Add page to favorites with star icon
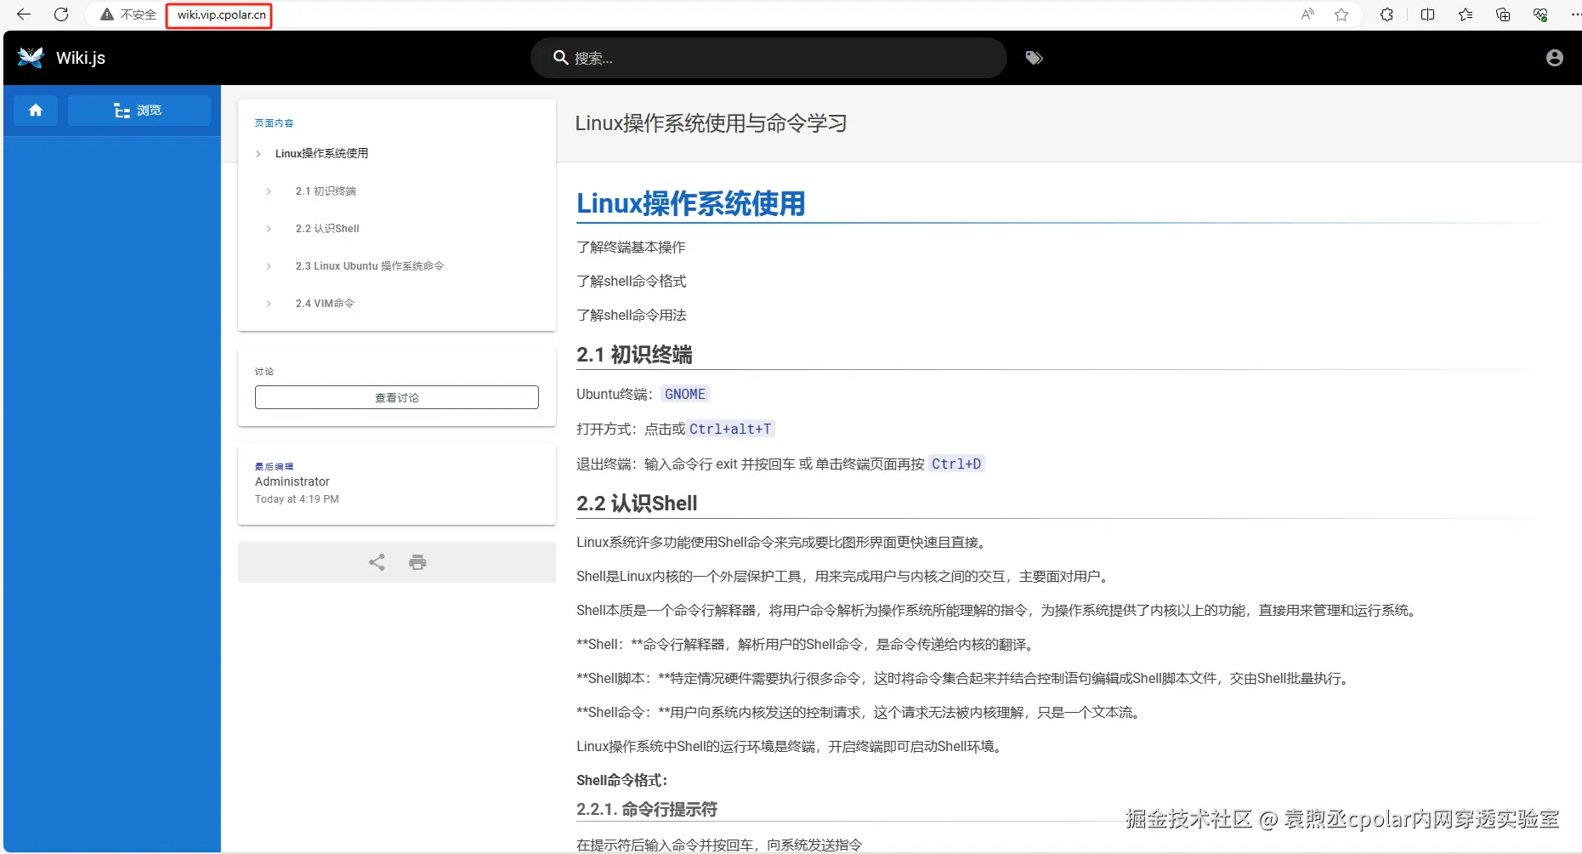The image size is (1582, 854). click(x=1341, y=14)
